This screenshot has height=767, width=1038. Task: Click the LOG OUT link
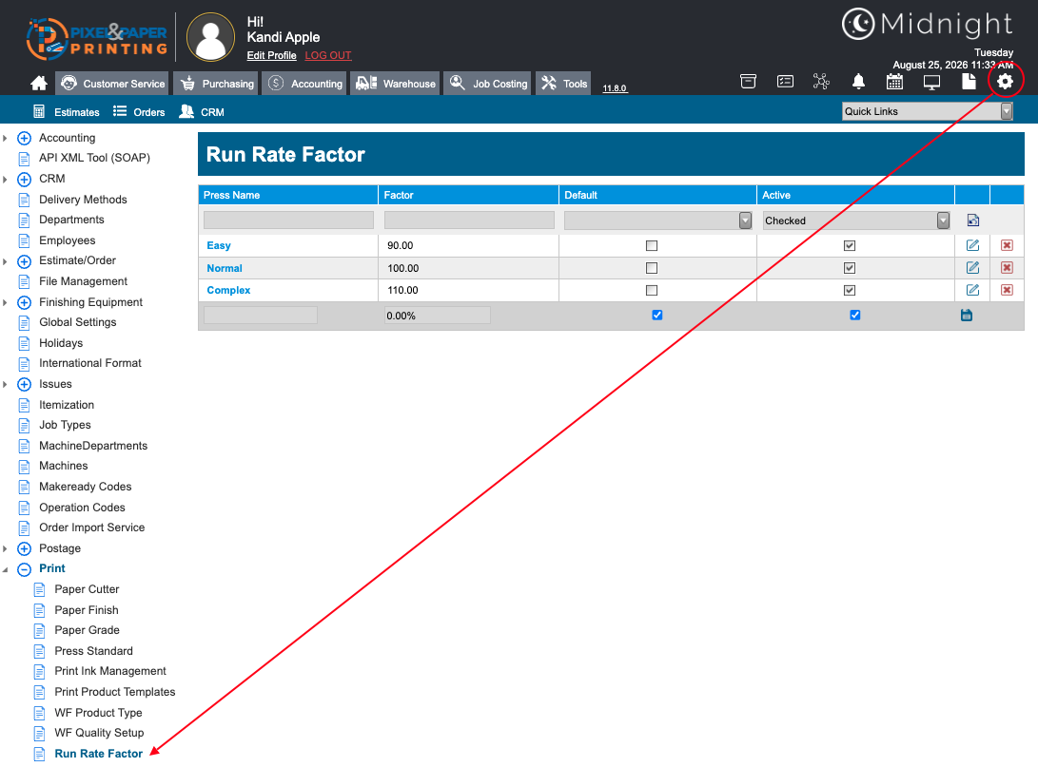click(327, 55)
